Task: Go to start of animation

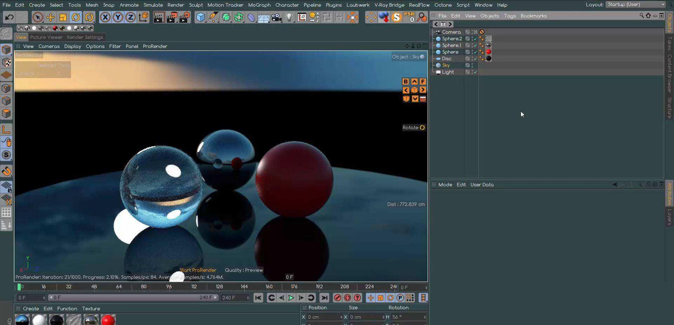Action: coord(258,298)
